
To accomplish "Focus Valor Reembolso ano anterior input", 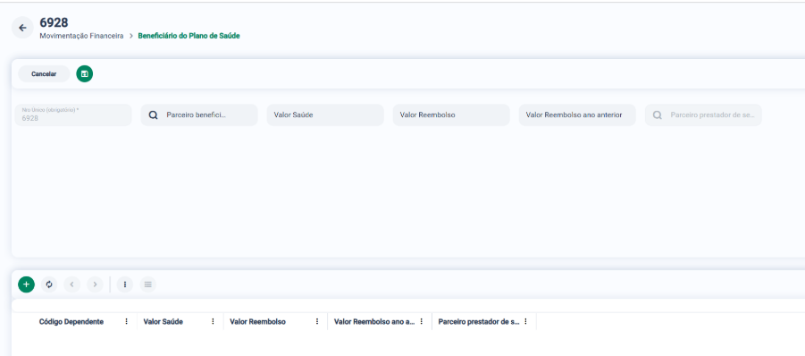I will coord(577,115).
